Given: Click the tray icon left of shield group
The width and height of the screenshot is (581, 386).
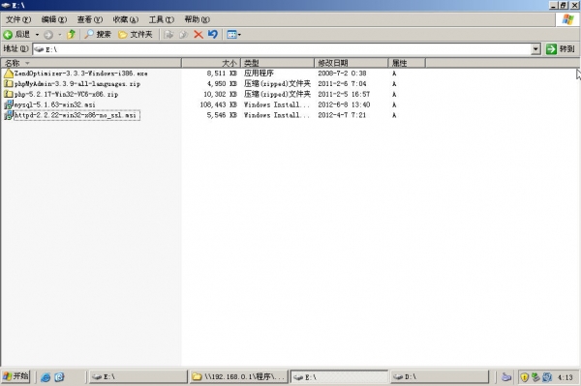Looking at the screenshot, I should point(506,377).
